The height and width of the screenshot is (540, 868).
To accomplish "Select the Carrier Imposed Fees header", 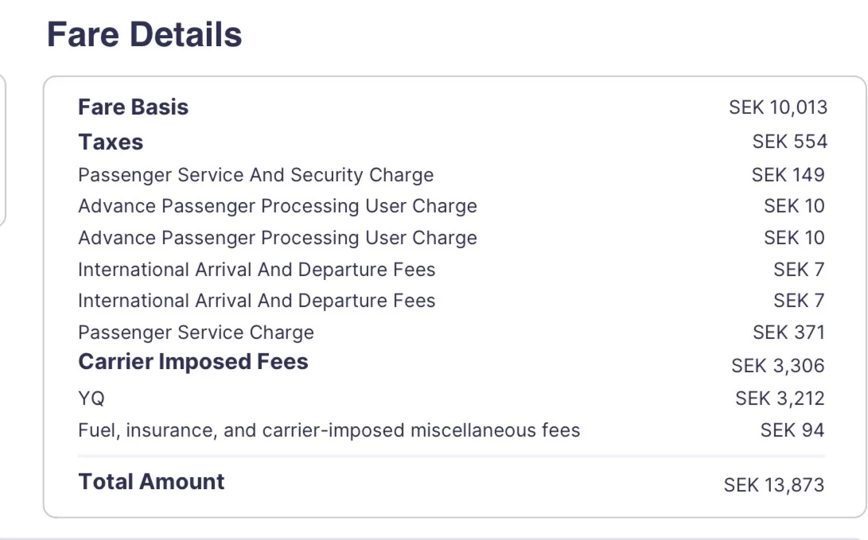I will click(193, 362).
